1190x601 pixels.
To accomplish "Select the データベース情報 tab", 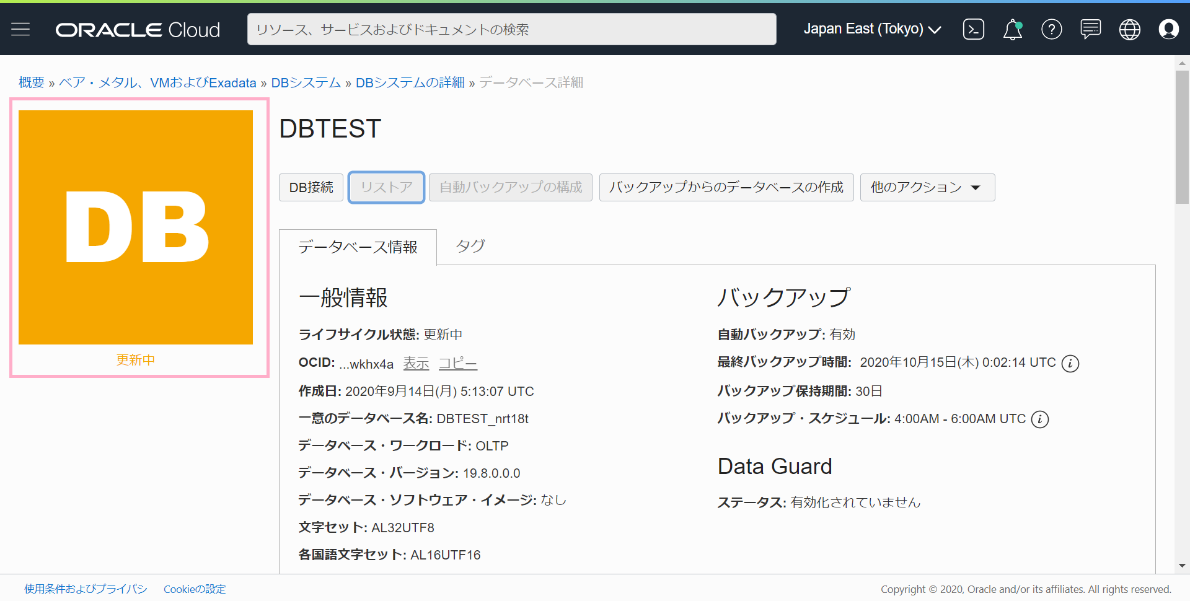I will click(358, 247).
